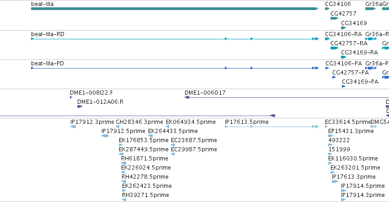Viewport: 389px width, 202px height.
Task: Select the DME1-006O17 feature label
Action: tap(205, 93)
